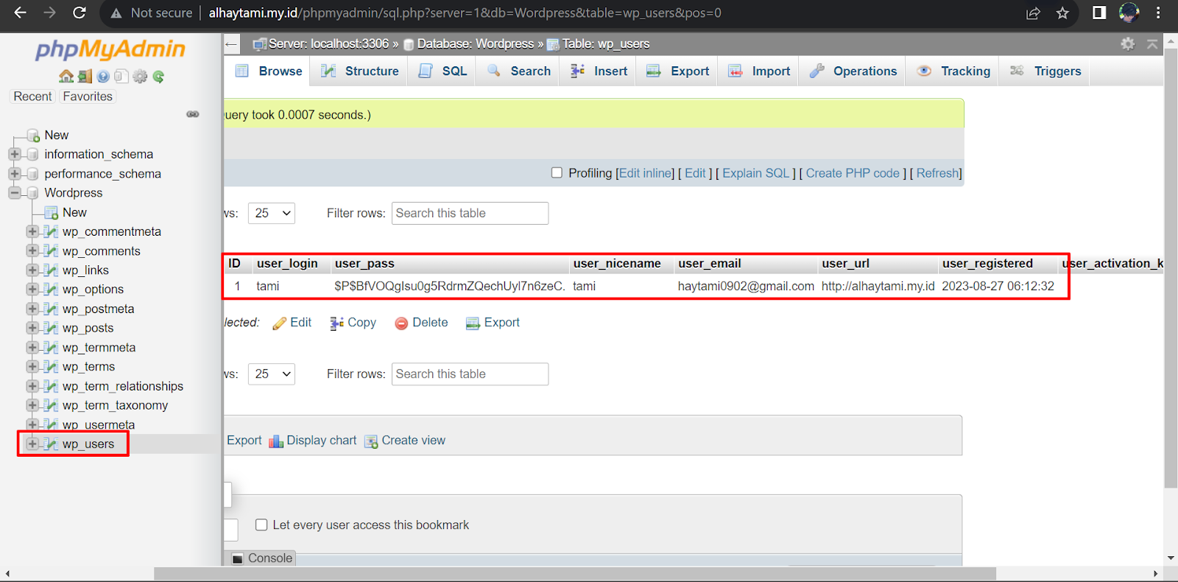Switch to the Structure tab
Viewport: 1178px width, 582px height.
pos(360,71)
